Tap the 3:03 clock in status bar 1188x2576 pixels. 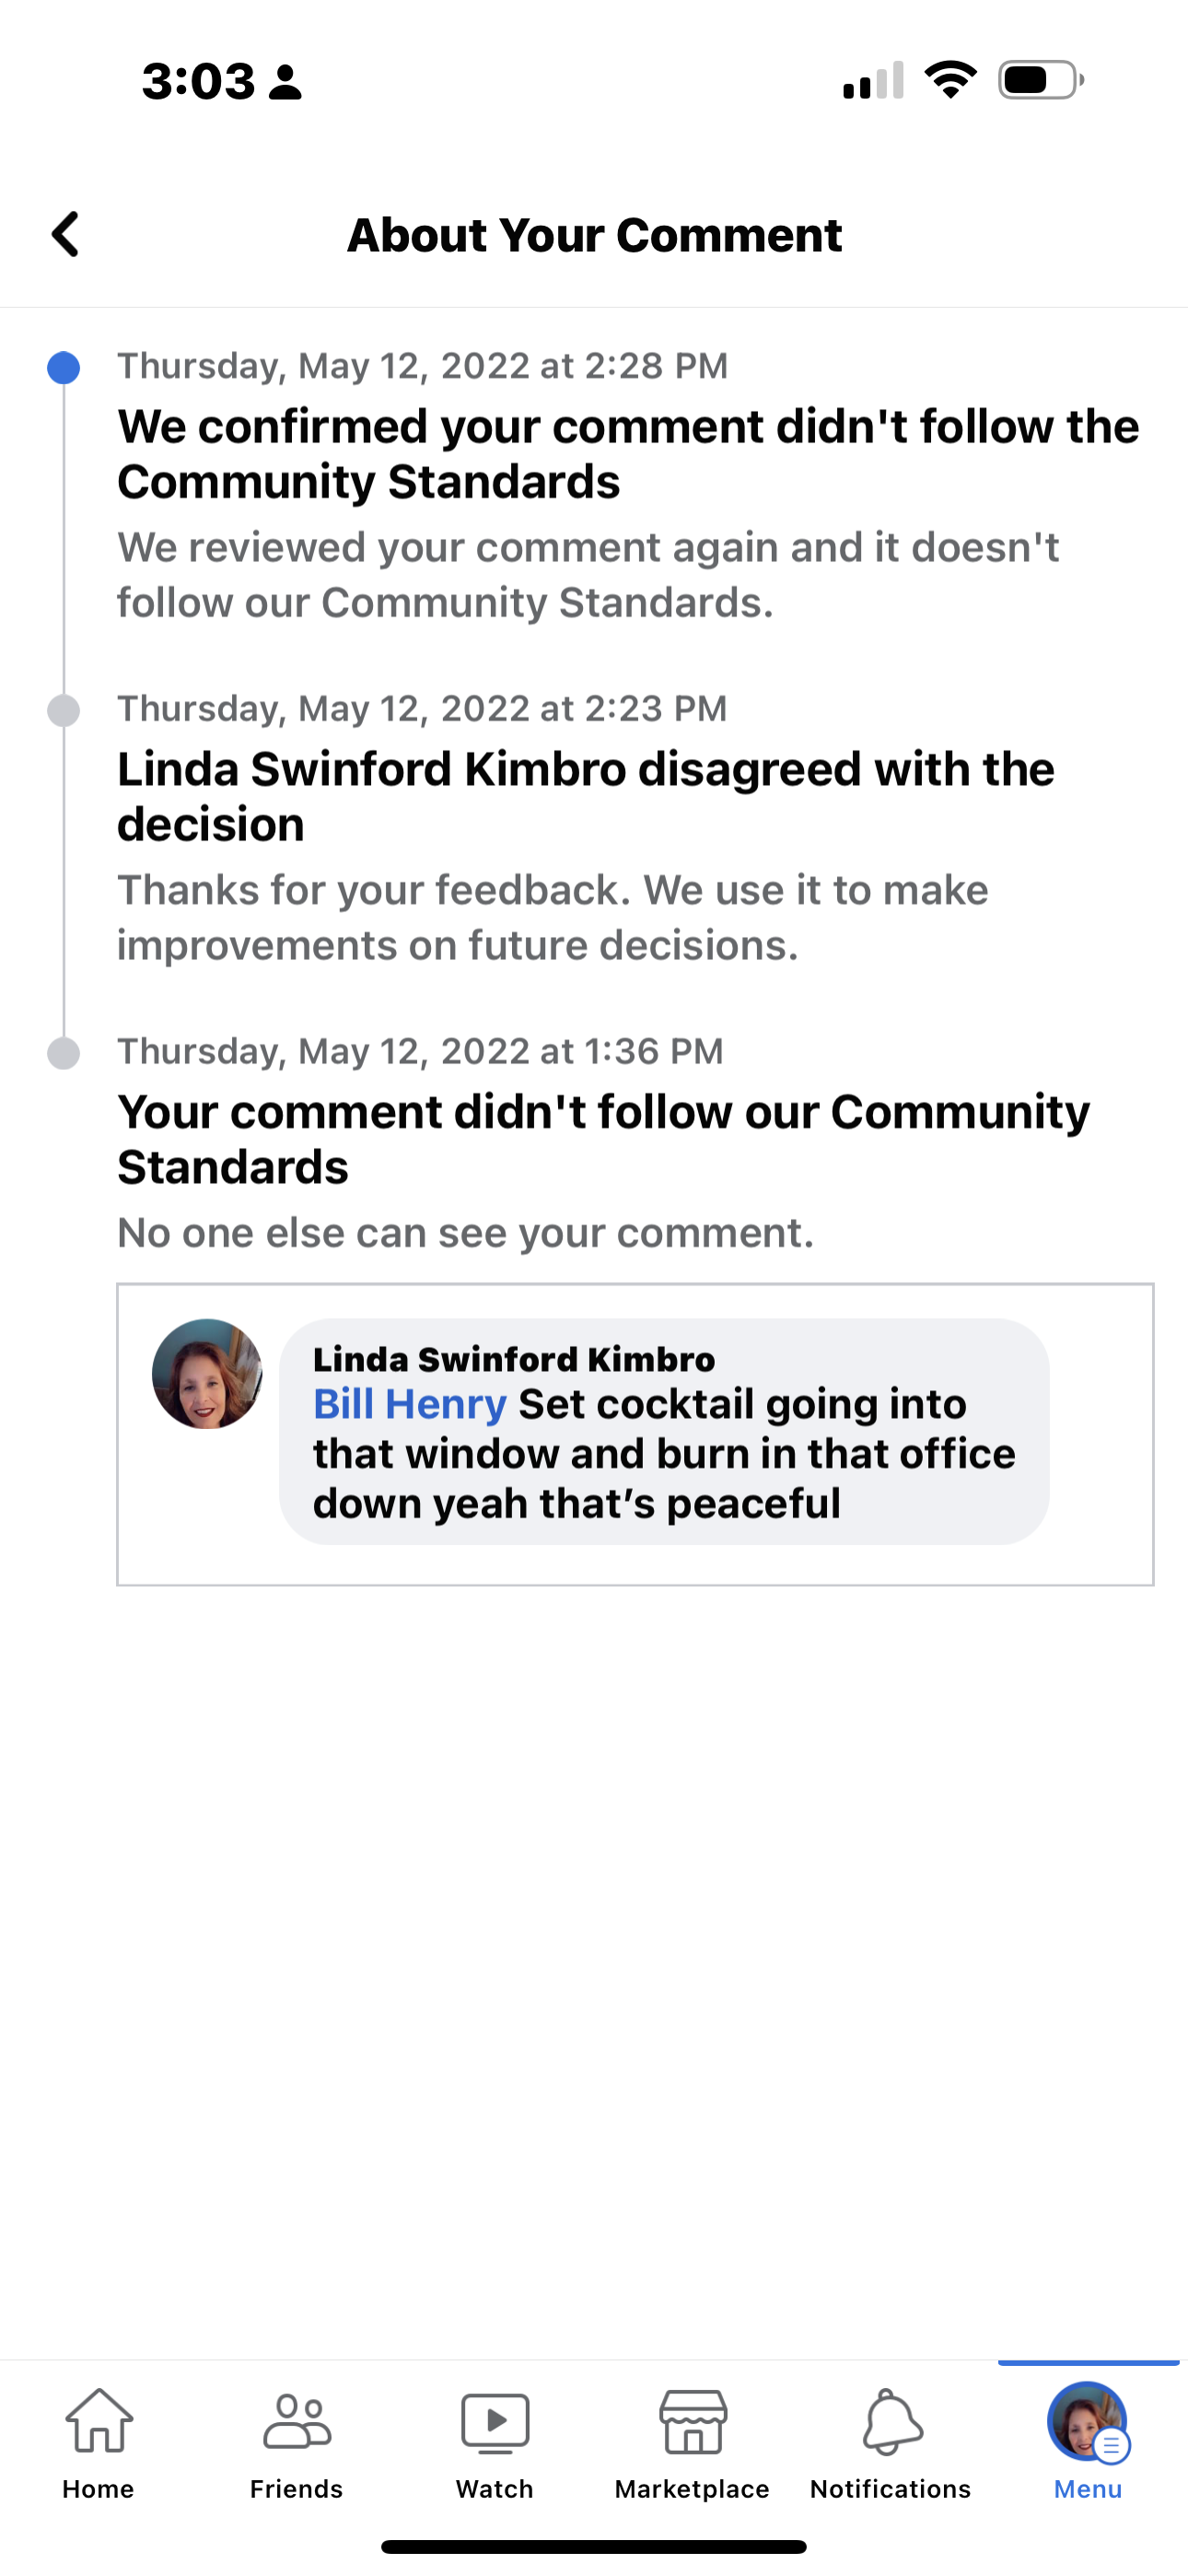(x=200, y=82)
